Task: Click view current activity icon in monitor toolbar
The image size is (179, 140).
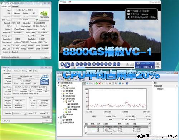Action: pyautogui.click(x=84, y=83)
